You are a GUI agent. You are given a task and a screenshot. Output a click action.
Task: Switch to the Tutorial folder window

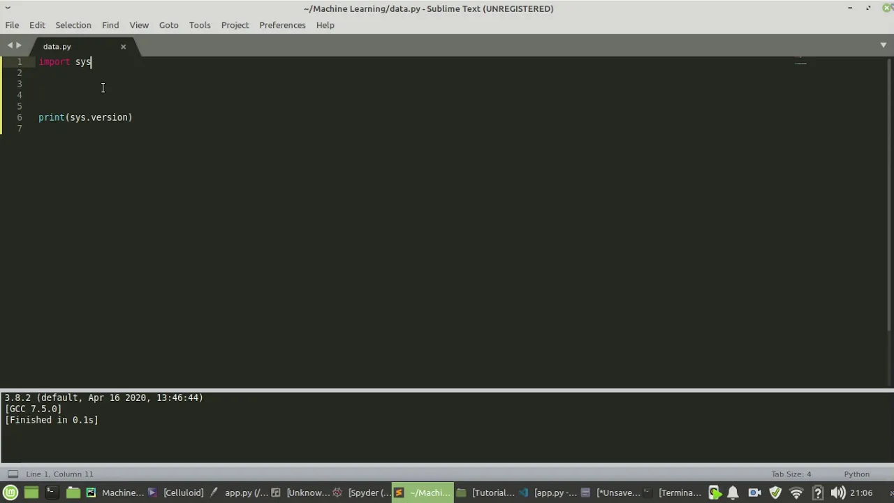485,493
